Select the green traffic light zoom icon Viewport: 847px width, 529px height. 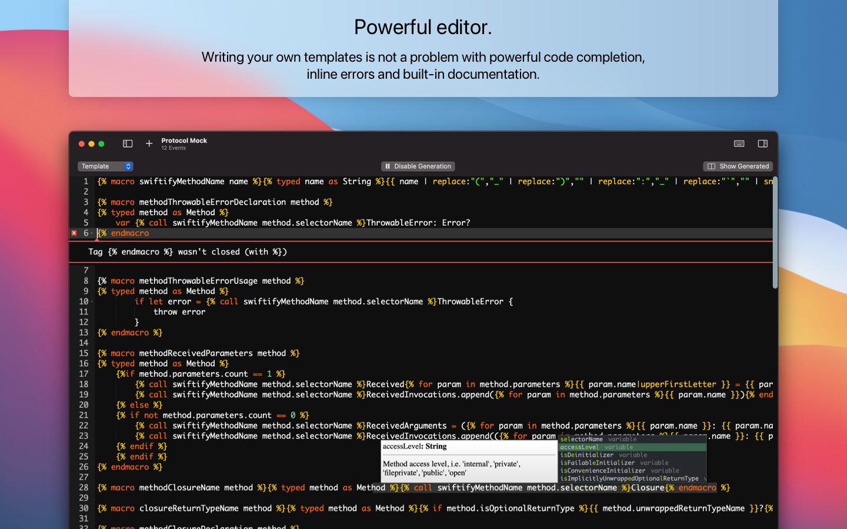[101, 143]
